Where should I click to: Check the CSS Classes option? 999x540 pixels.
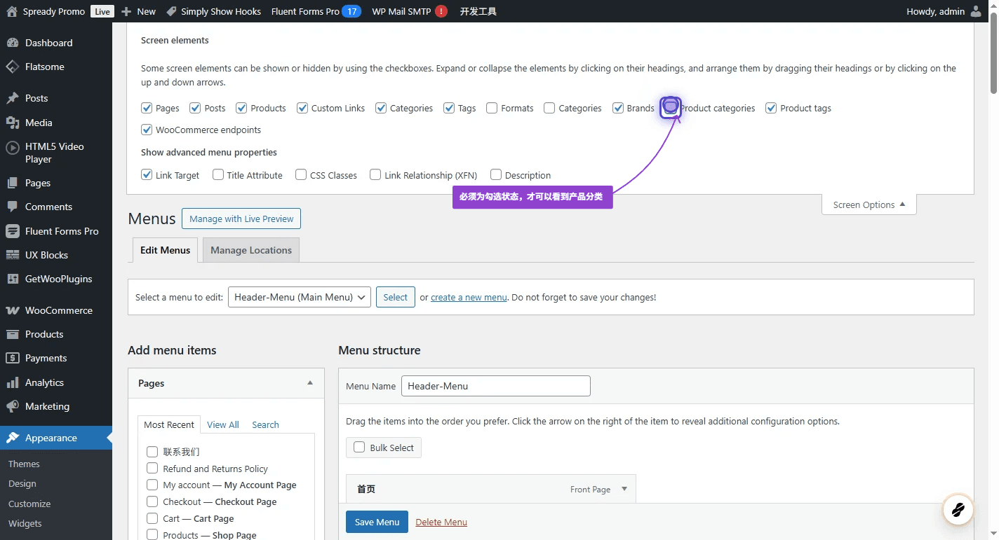(301, 175)
